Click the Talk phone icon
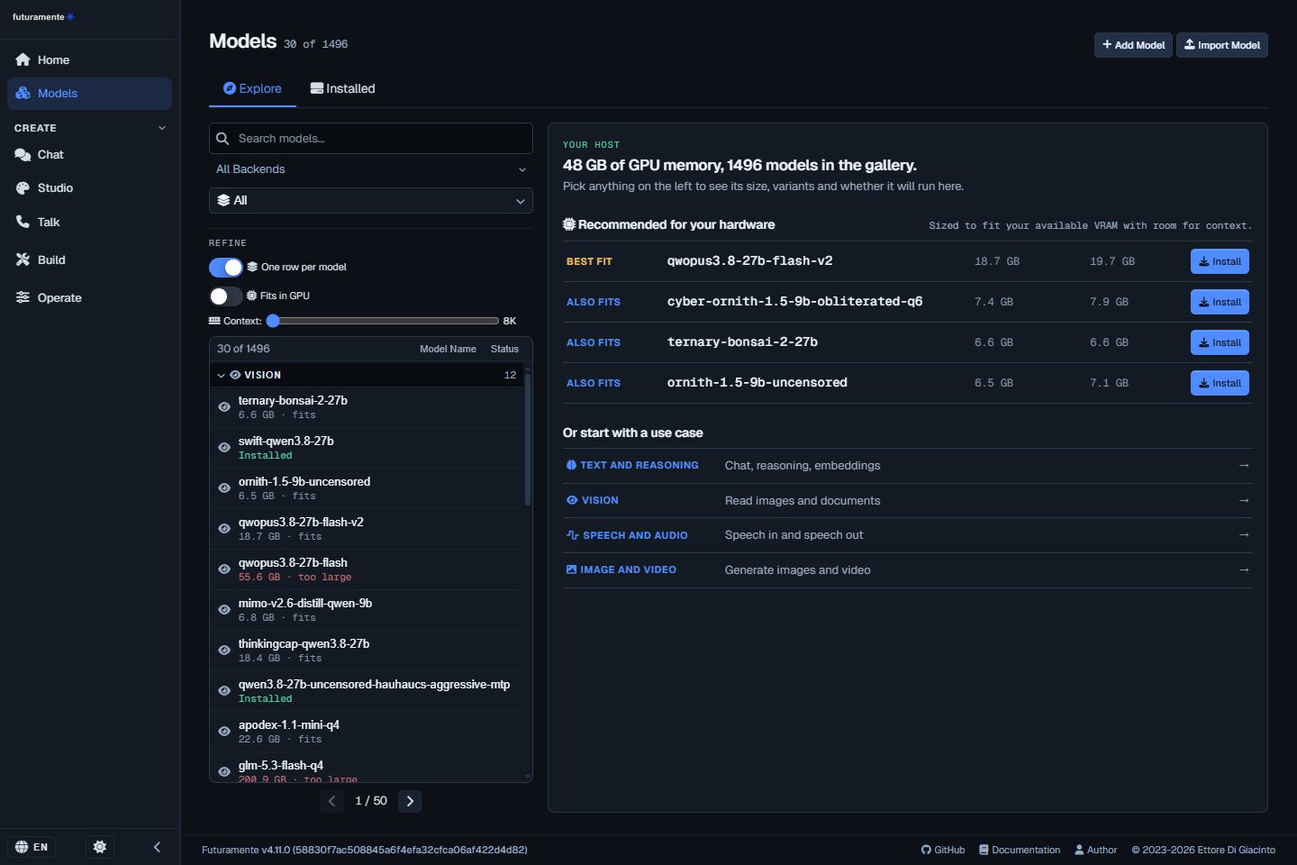Screen dimensions: 1297x865 [x=23, y=222]
